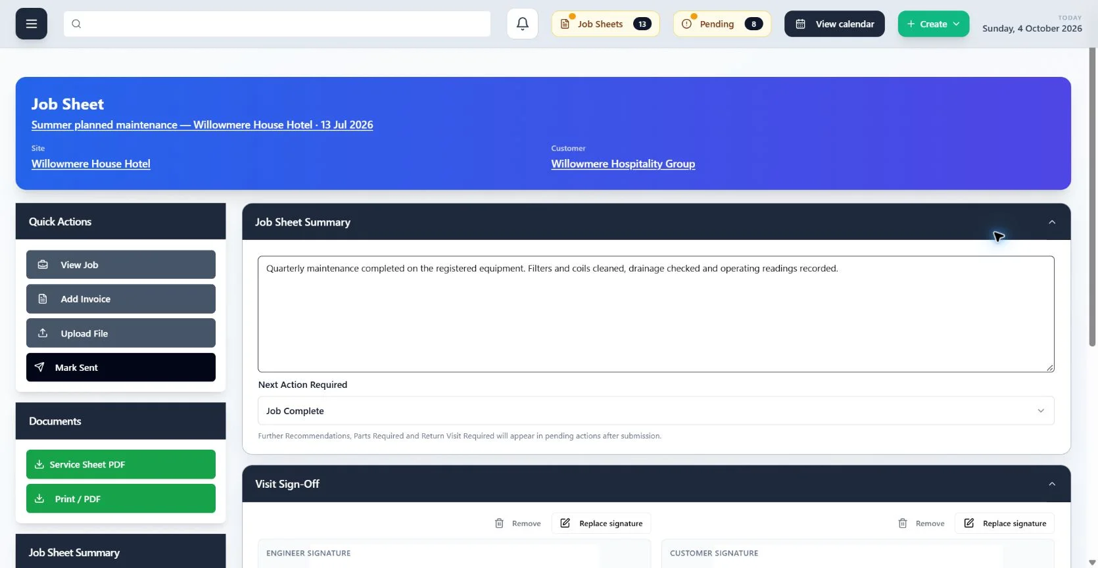Open the View calendar button
Image resolution: width=1098 pixels, height=568 pixels.
pos(834,24)
